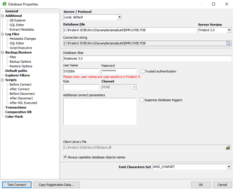Toggle Suppress database triggers checkbox
Viewport: 233px width, 189px height.
142,100
